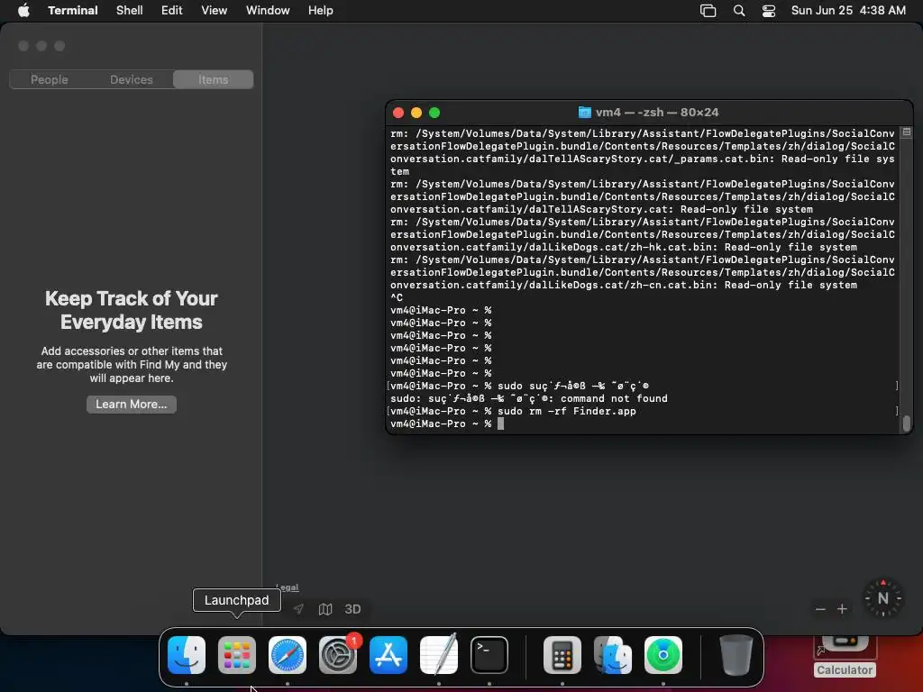Viewport: 923px width, 692px height.
Task: Toggle 3D map view
Action: [352, 609]
